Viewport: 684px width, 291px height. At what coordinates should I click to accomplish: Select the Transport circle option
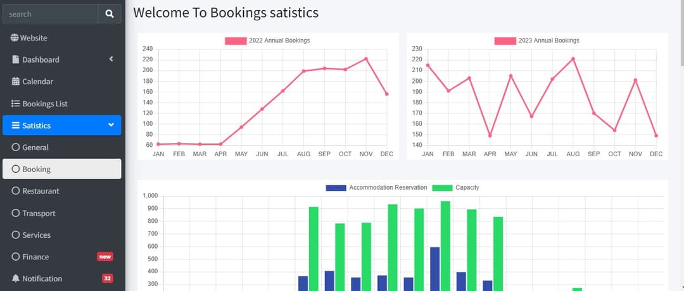(16, 213)
